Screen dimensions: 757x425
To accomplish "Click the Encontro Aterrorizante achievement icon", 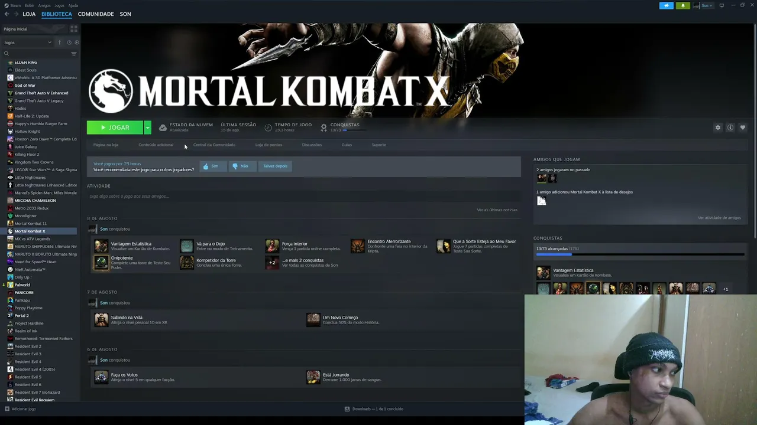I will click(358, 246).
